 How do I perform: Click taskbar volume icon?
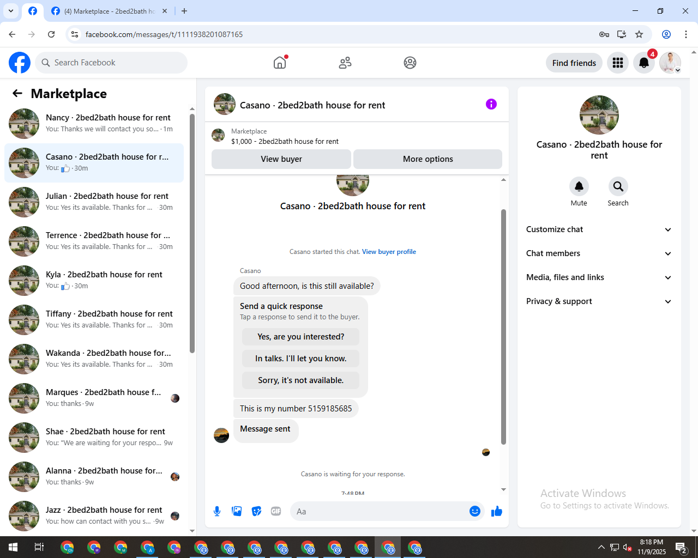pos(627,548)
